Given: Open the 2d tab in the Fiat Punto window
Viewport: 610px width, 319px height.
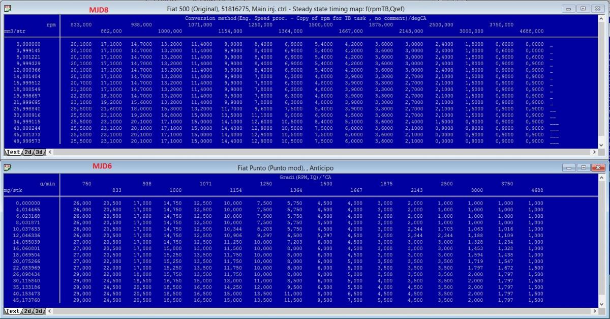Looking at the screenshot, I should point(28,311).
